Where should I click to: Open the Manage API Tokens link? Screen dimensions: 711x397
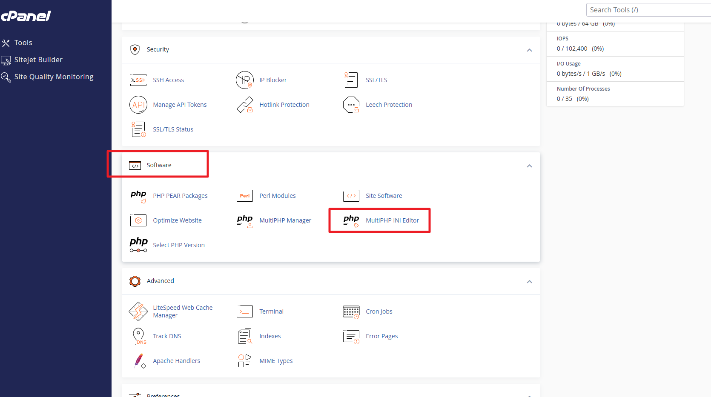[x=180, y=105]
